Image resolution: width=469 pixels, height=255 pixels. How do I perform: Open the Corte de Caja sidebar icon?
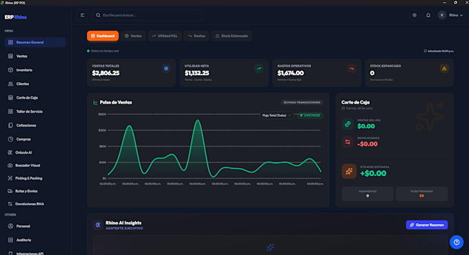click(x=10, y=97)
